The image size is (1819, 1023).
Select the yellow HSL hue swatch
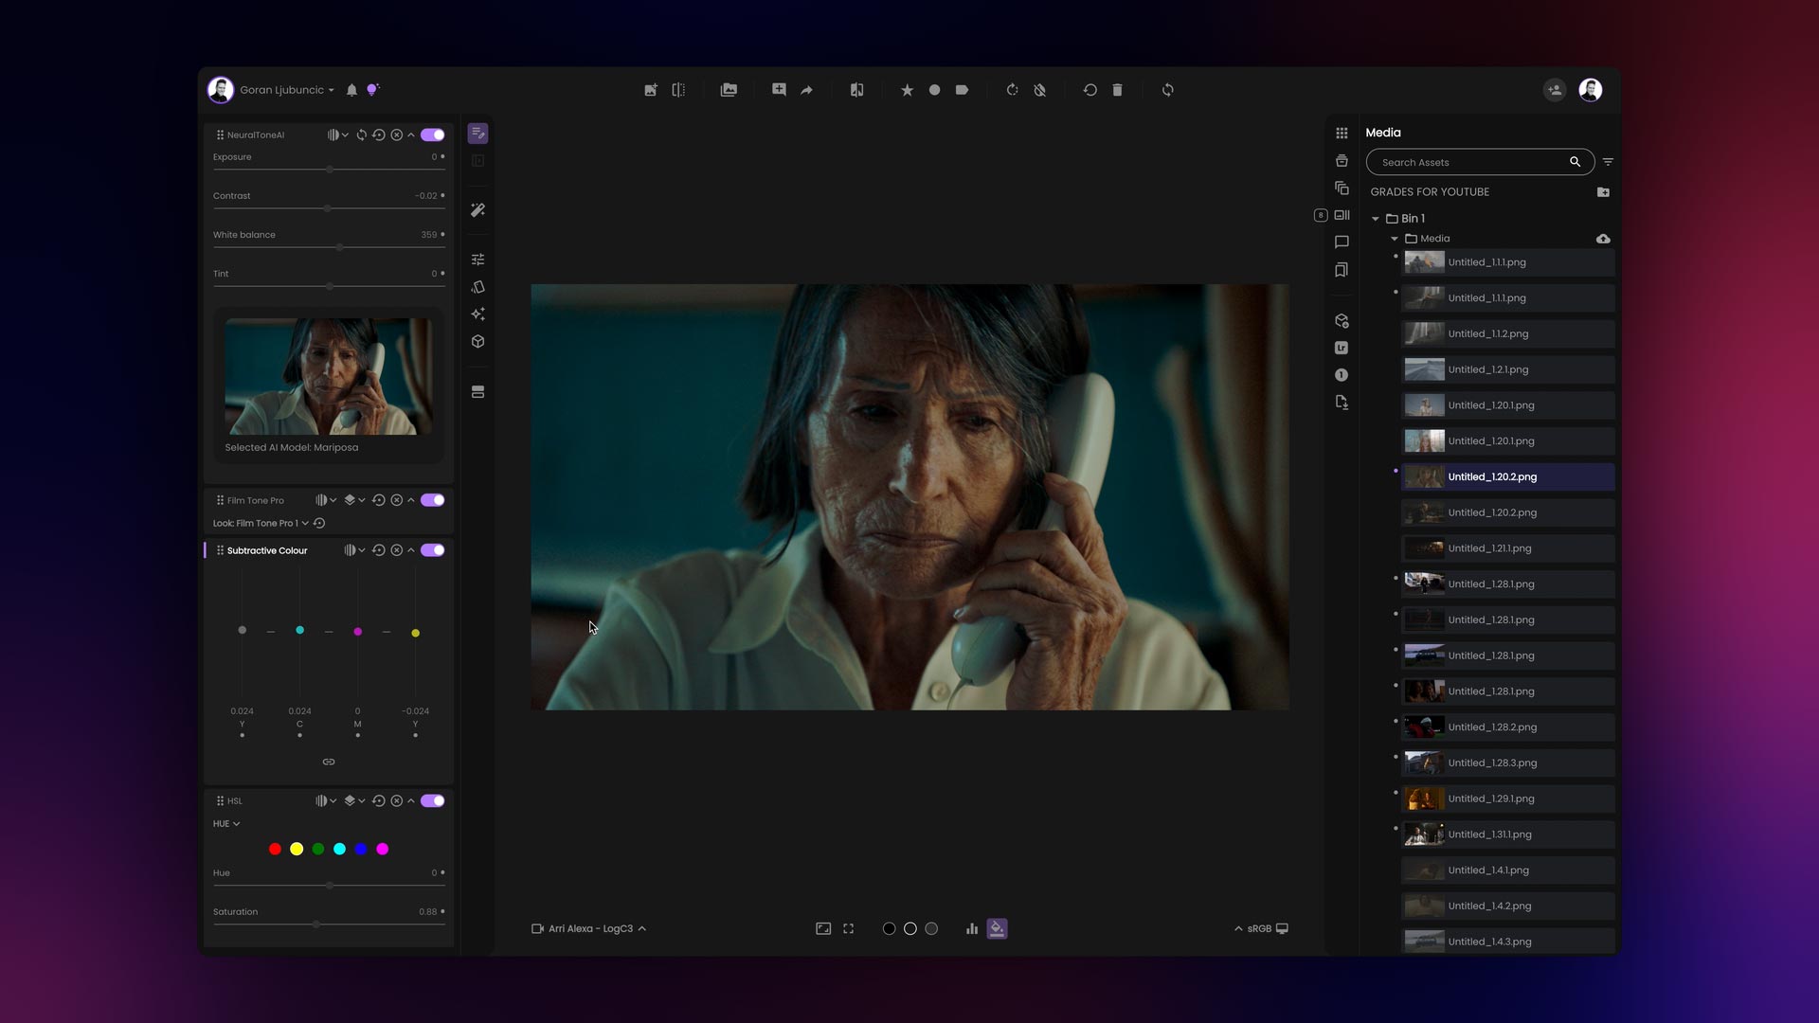297,849
